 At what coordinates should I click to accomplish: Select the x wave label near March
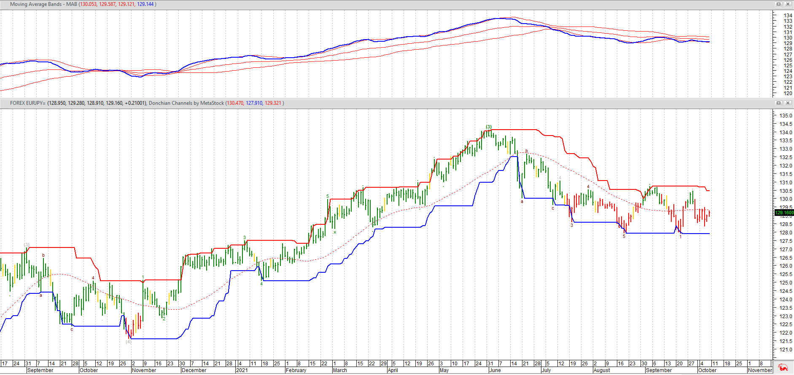(335, 232)
